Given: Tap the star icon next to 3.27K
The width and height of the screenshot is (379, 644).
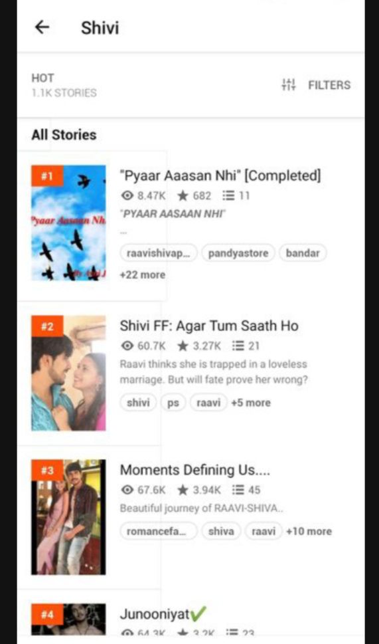Looking at the screenshot, I should [x=182, y=346].
